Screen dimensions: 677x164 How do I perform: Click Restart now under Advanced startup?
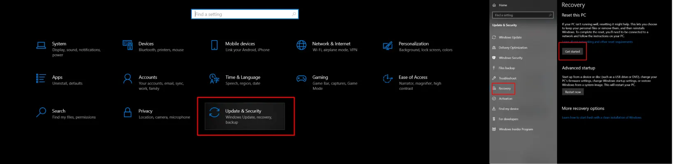pos(573,92)
